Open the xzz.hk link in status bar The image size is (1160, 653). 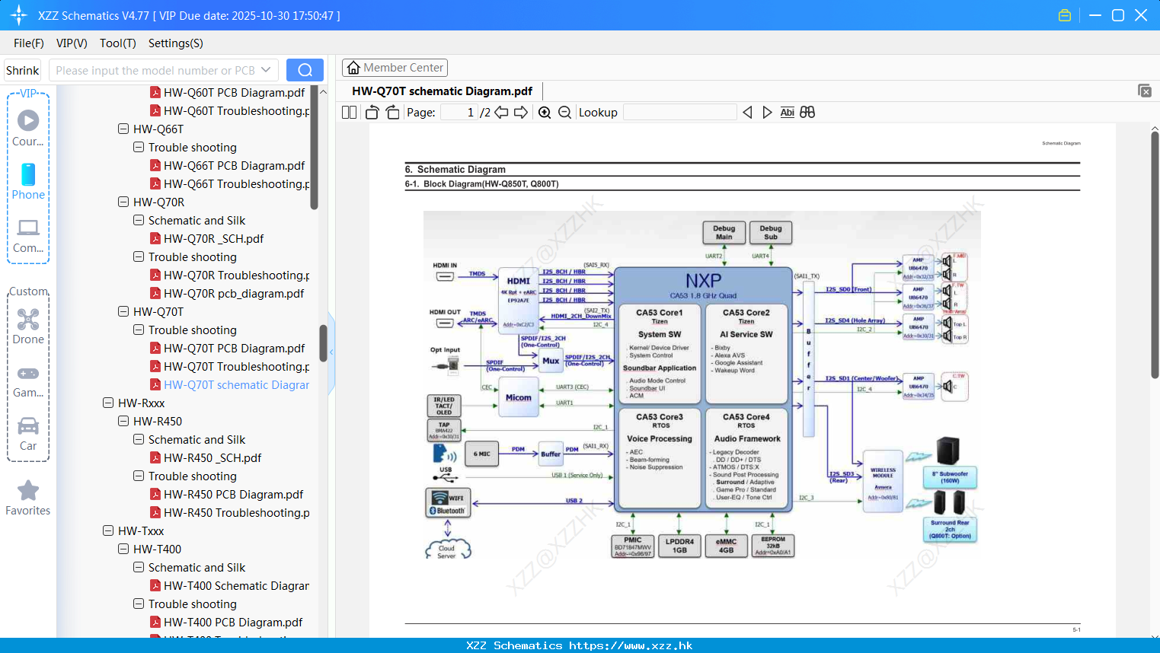tap(631, 645)
